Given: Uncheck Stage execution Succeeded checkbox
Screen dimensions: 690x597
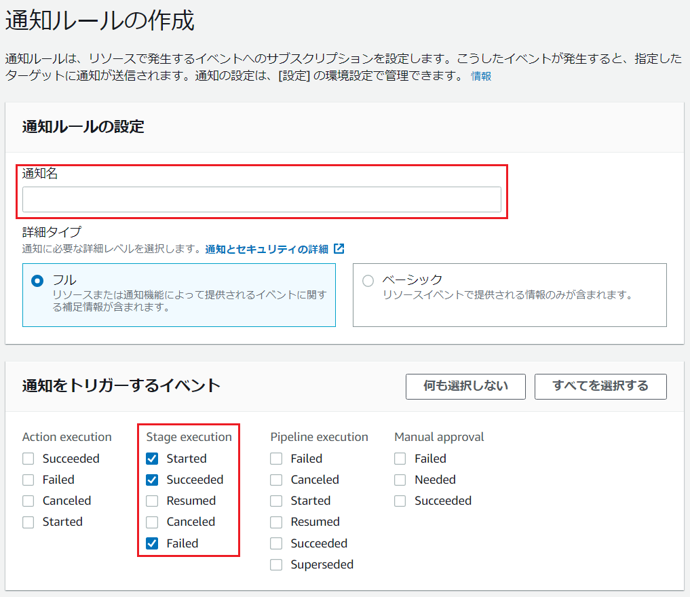Looking at the screenshot, I should click(152, 480).
